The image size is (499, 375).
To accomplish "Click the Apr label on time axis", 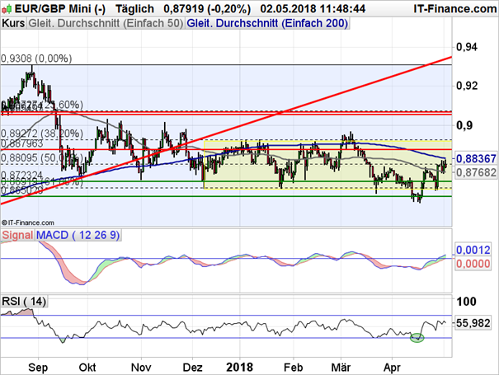I will 392,368.
